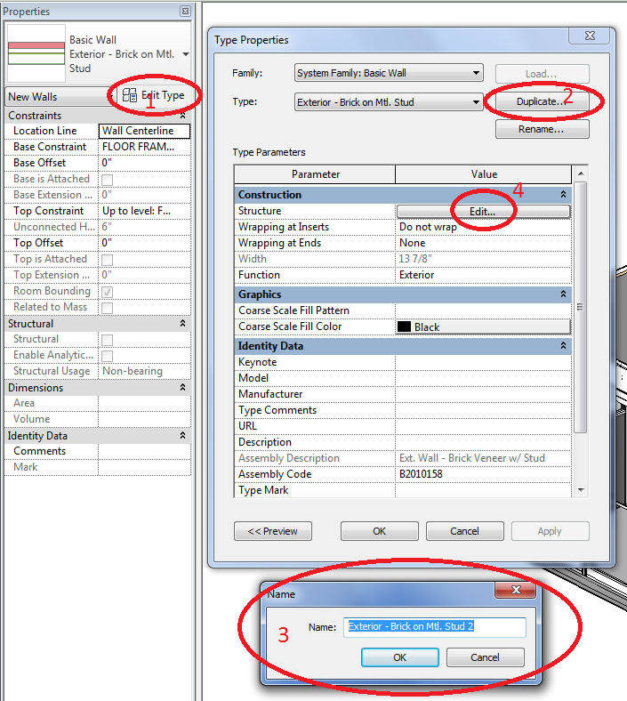The image size is (627, 701).
Task: Toggle the Structural checkbox
Action: click(x=108, y=340)
